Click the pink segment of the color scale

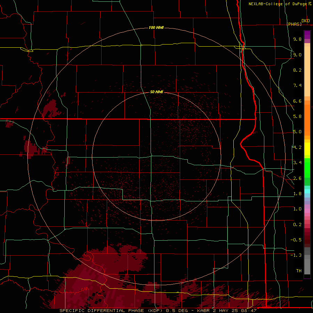click(307, 211)
